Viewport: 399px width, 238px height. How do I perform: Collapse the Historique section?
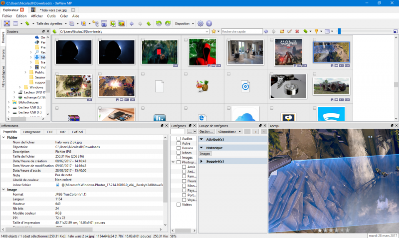[201, 148]
